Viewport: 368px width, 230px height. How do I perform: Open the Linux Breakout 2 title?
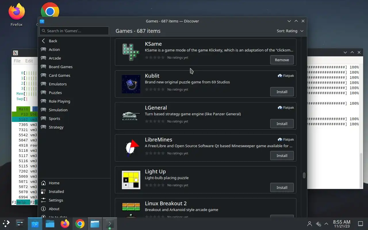point(166,203)
